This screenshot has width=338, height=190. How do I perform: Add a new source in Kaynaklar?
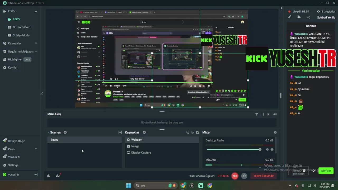click(x=144, y=132)
